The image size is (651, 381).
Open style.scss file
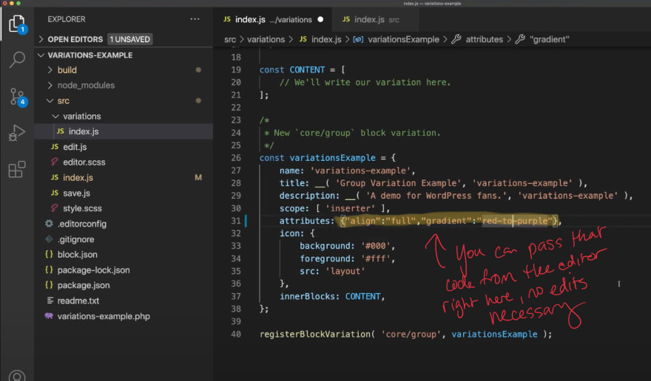click(124, 208)
